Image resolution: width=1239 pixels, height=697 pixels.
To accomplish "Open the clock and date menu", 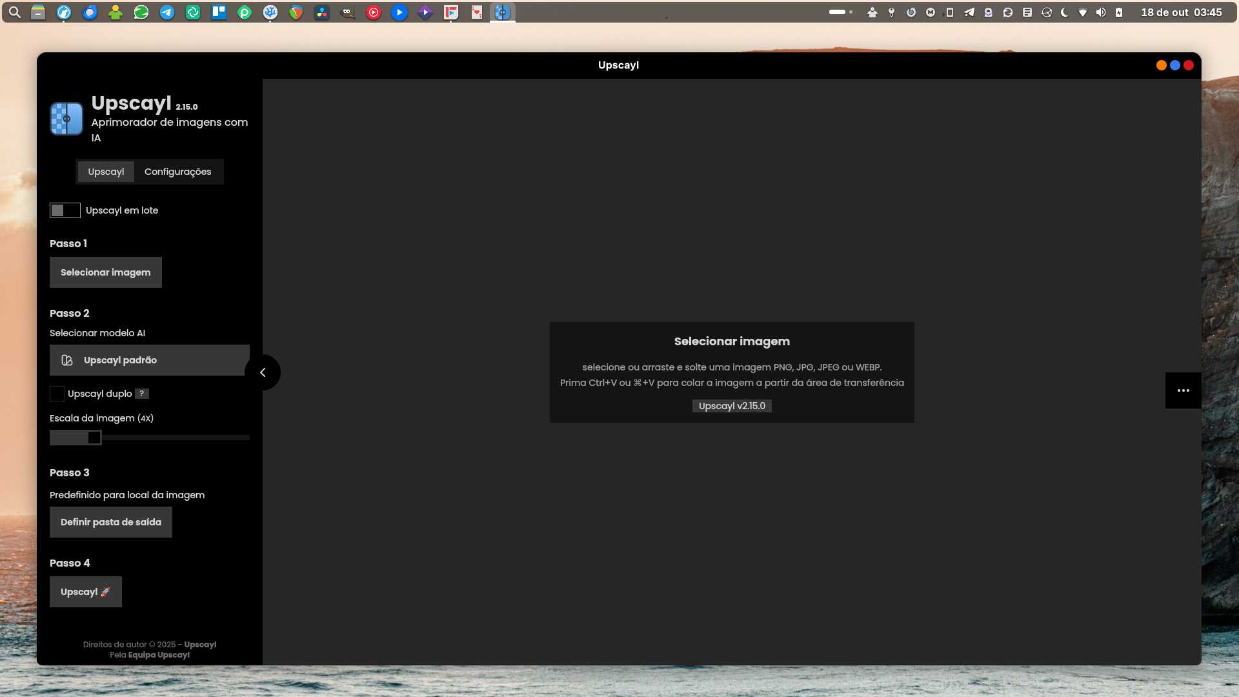I will click(x=1181, y=12).
